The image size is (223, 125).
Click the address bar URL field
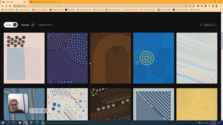pyautogui.click(x=98, y=6)
